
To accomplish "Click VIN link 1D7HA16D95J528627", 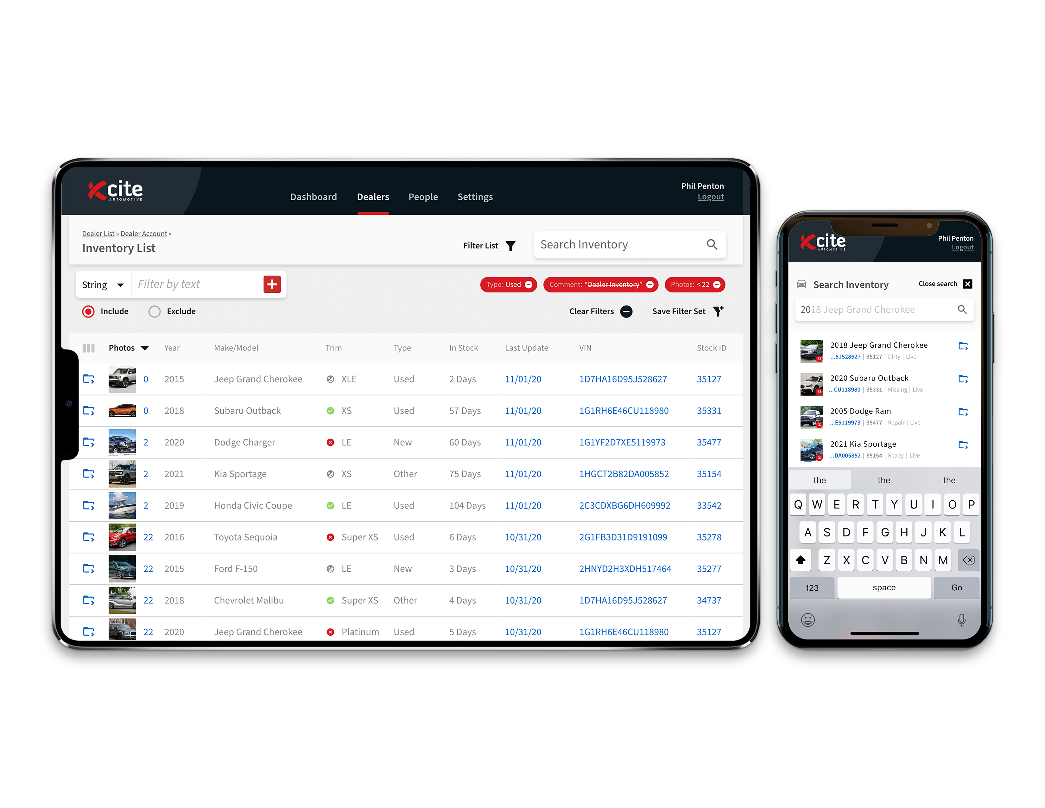I will (x=624, y=379).
